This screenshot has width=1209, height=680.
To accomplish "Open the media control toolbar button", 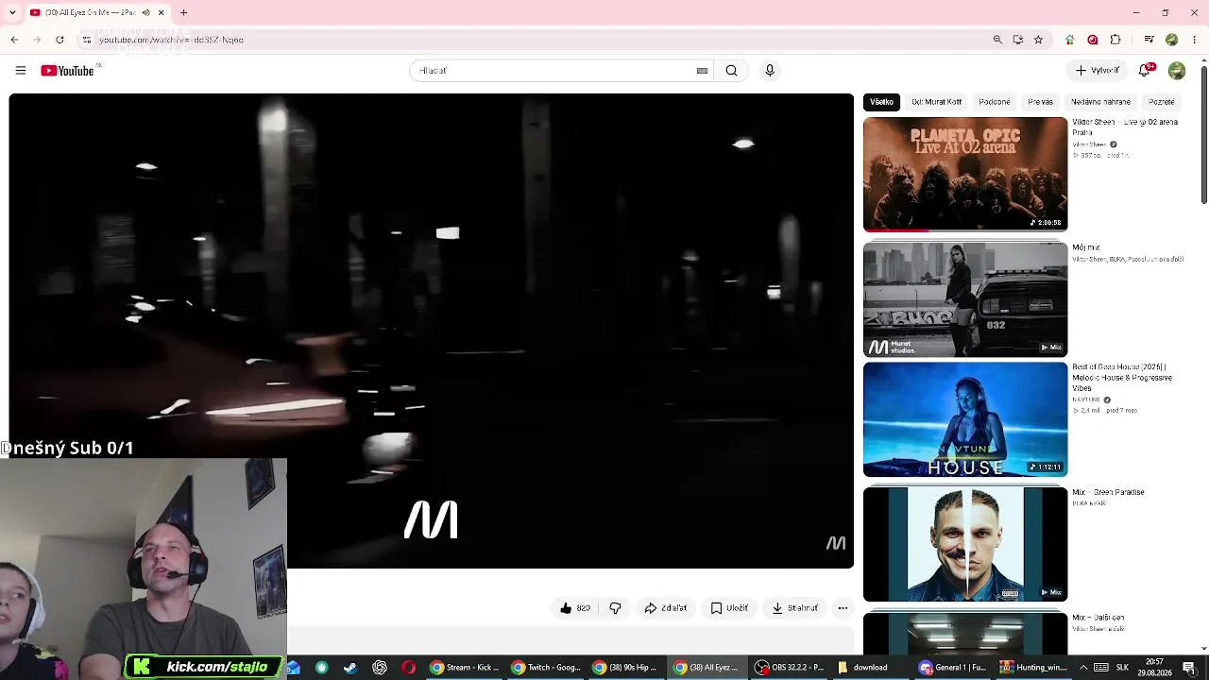I will click(x=1149, y=40).
